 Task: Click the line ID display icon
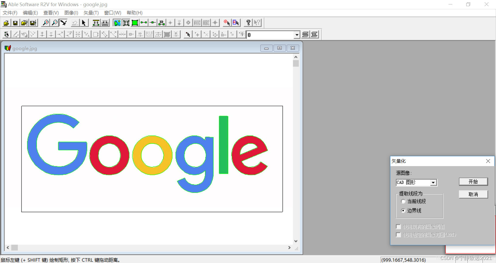pos(162,23)
